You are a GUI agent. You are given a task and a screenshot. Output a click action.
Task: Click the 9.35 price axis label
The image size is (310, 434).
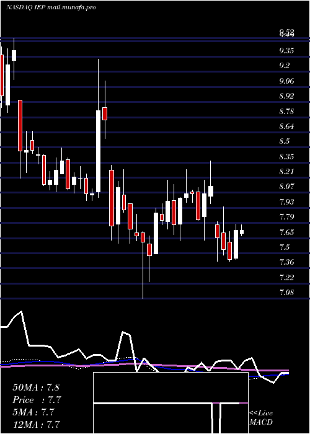(286, 51)
